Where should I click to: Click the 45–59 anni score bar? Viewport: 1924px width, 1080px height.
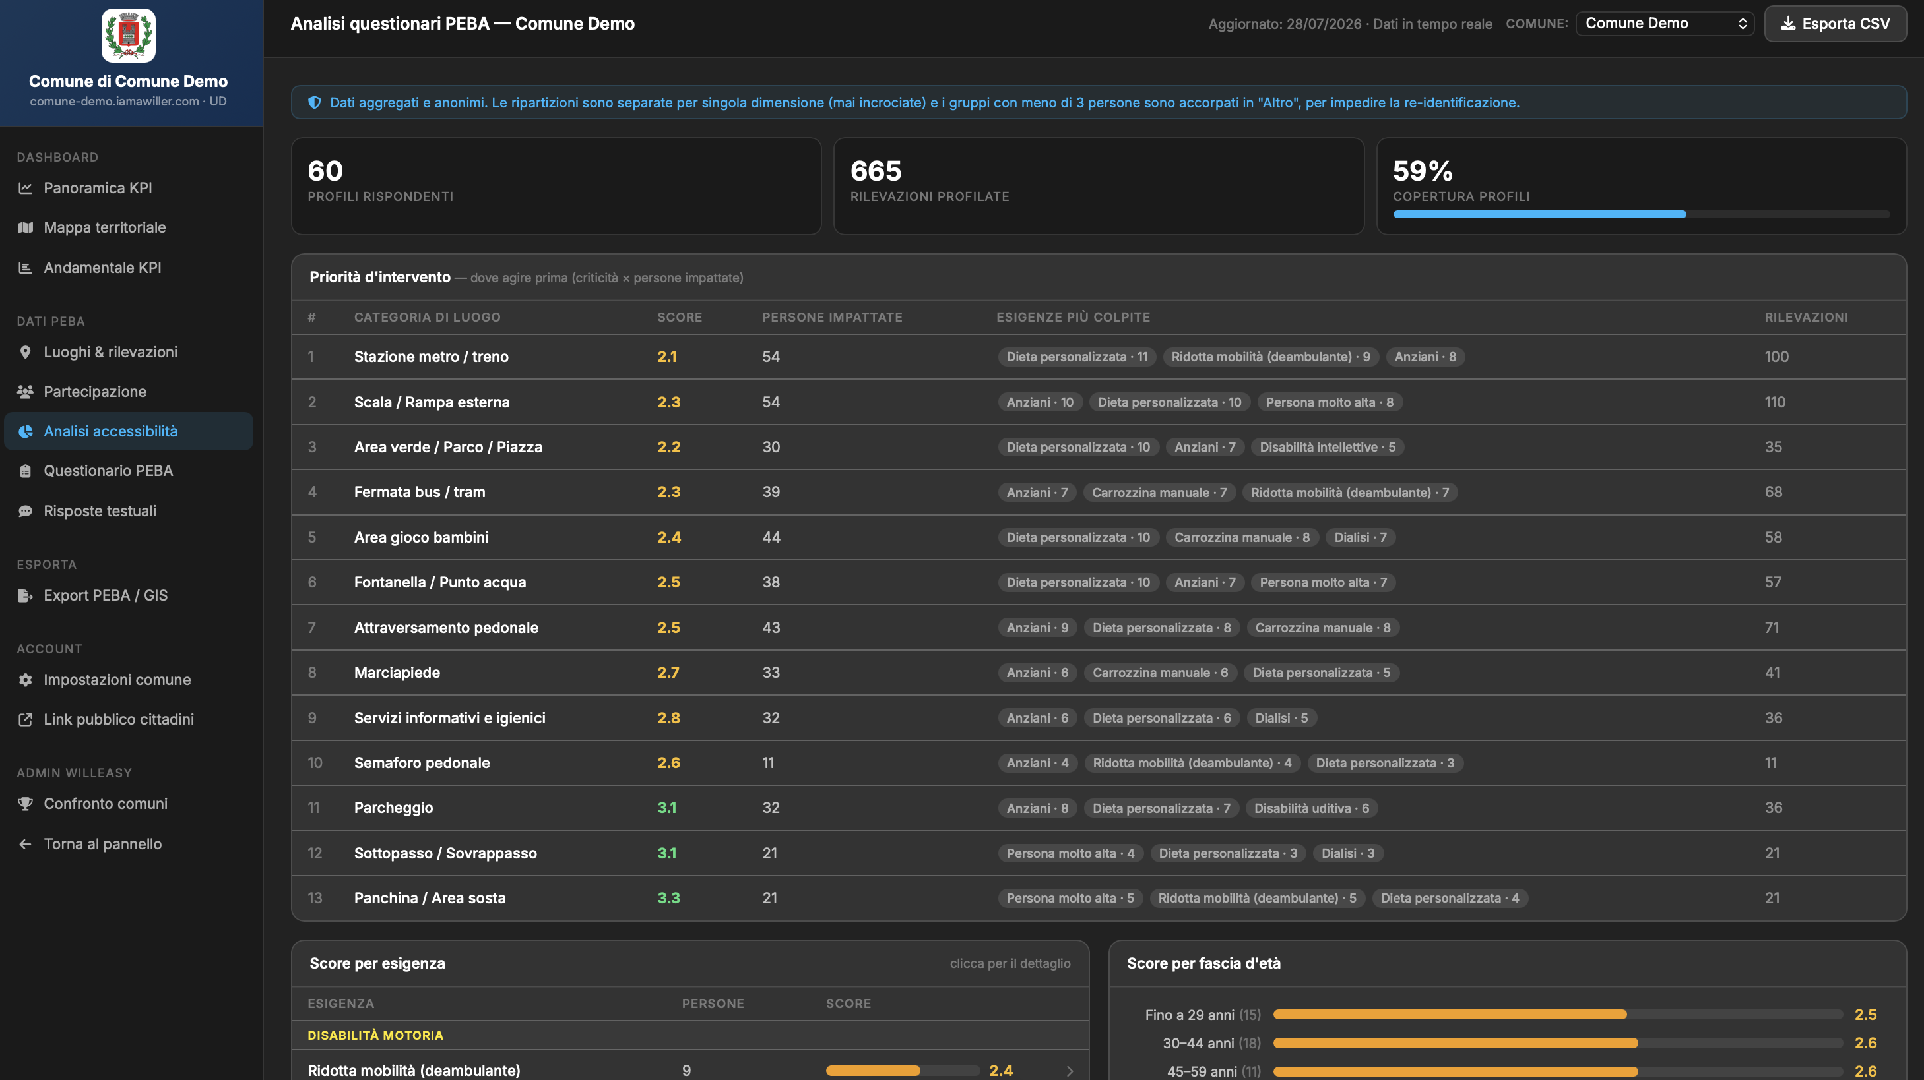pos(1558,1071)
